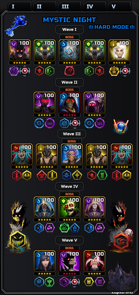
Task: Select the red-hat vampire lady in Wave V
Action: click(x=95, y=261)
